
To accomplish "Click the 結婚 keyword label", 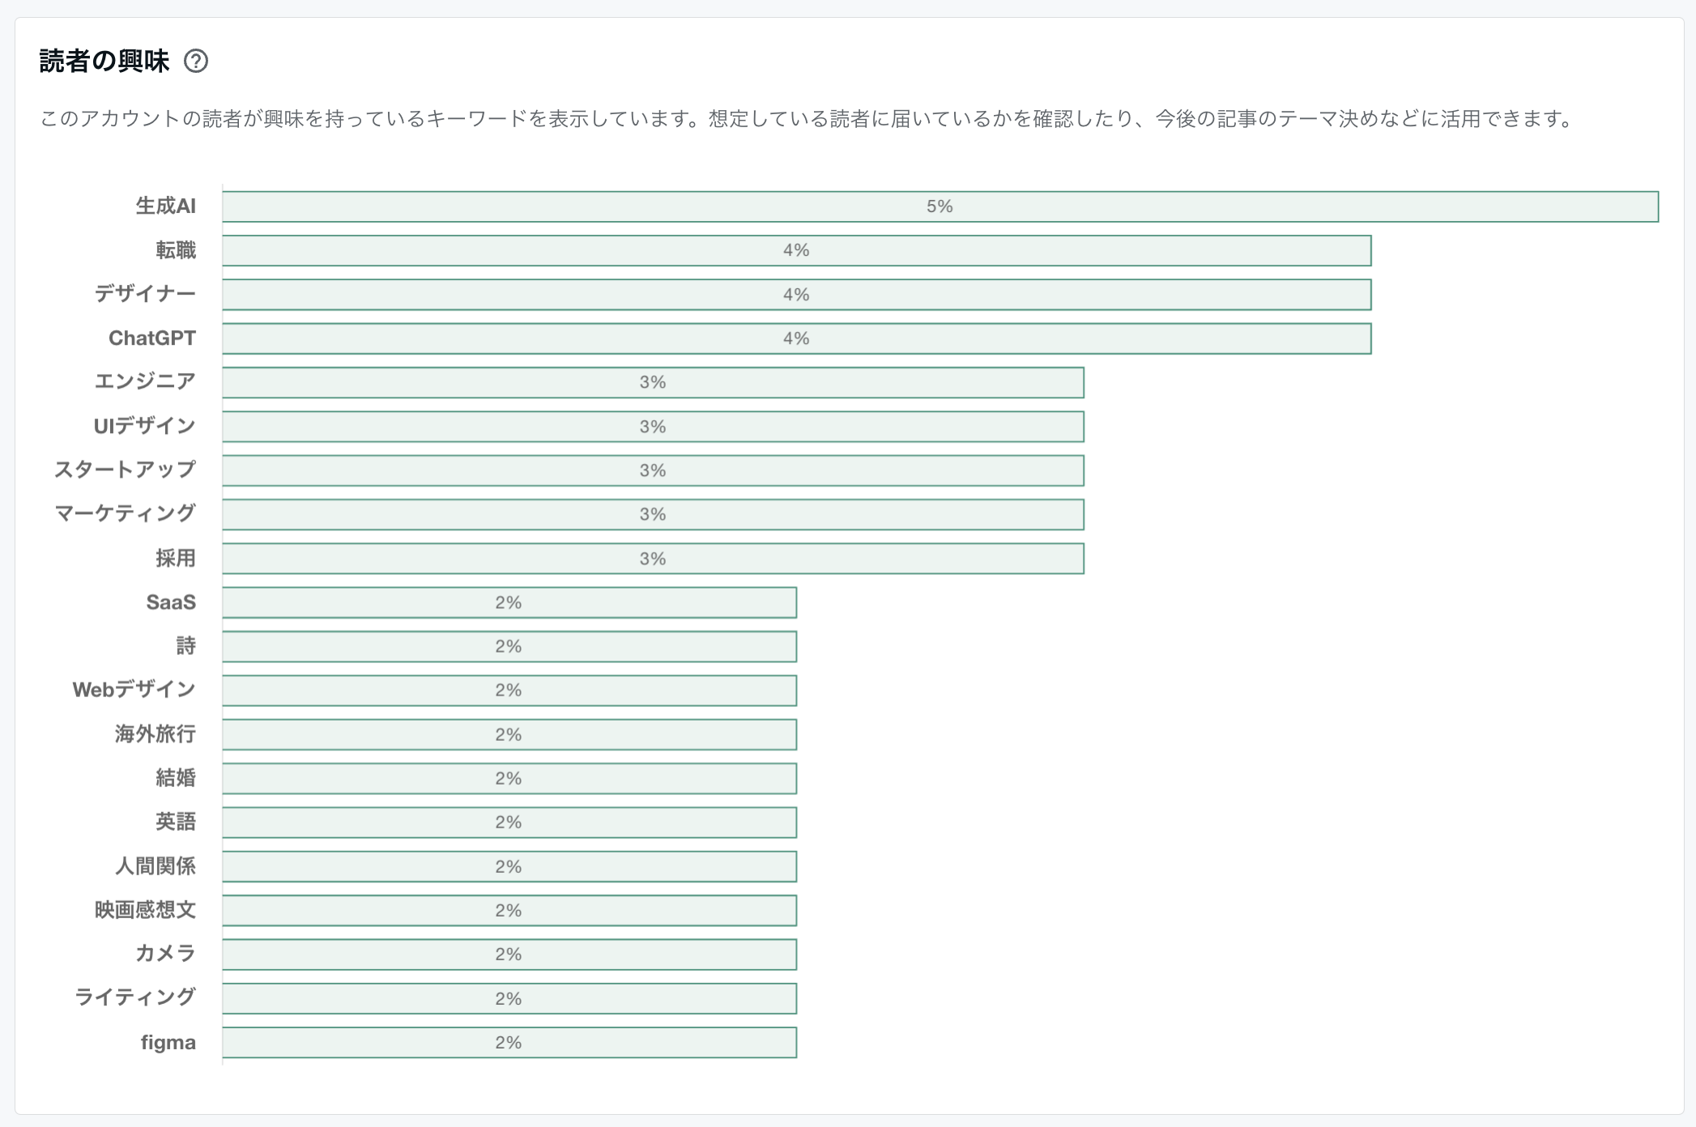I will click(x=176, y=778).
